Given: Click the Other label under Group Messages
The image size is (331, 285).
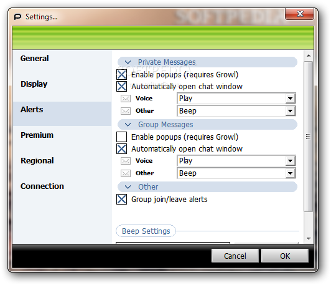Looking at the screenshot, I should 144,173.
